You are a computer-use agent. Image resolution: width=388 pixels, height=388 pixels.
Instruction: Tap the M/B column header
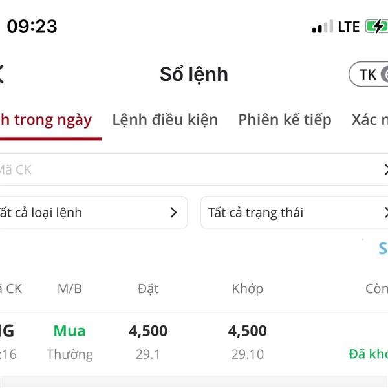[x=70, y=288]
